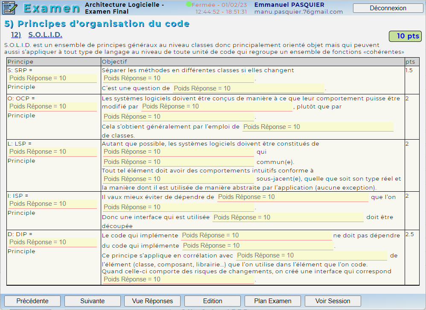Click the DIP principle name field
The width and height of the screenshot is (426, 310).
tap(53, 242)
